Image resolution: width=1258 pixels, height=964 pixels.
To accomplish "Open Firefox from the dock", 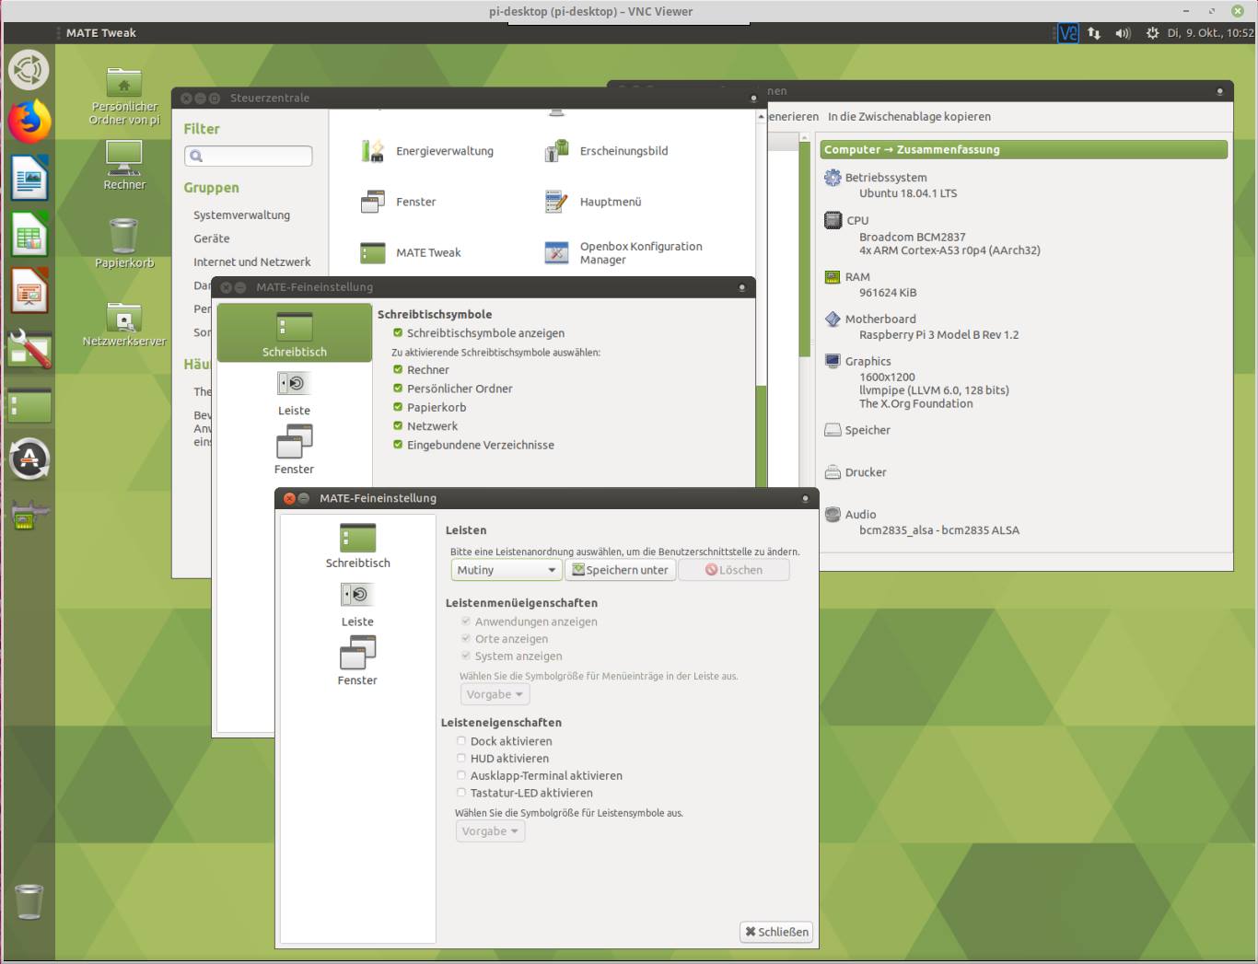I will click(29, 122).
